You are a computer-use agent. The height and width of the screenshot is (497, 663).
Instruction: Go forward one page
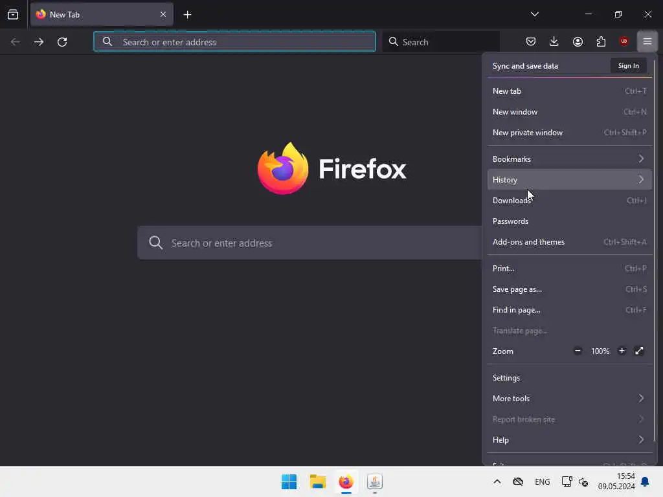tap(39, 42)
